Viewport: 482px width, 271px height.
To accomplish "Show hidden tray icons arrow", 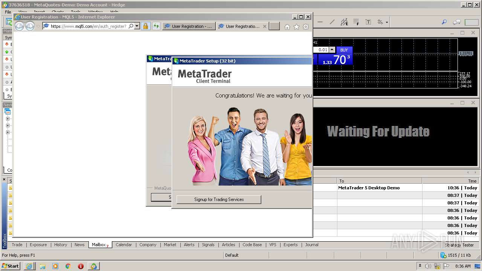I will click(420, 266).
